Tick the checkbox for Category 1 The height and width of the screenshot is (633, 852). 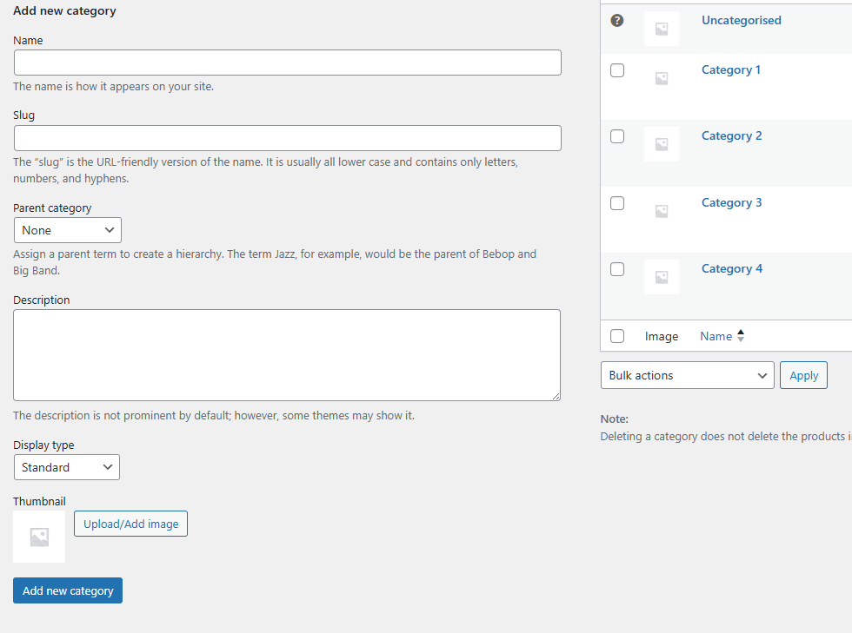pyautogui.click(x=617, y=70)
